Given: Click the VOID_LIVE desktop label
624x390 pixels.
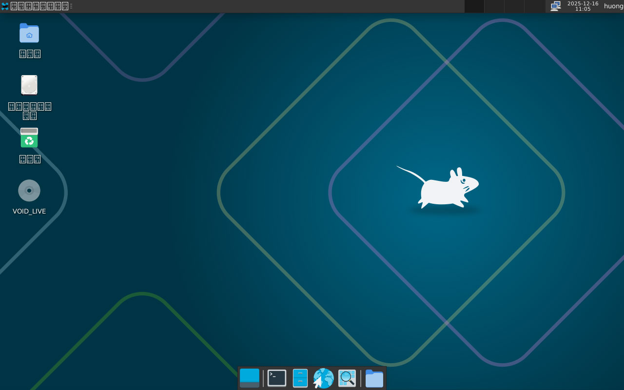Looking at the screenshot, I should (29, 211).
